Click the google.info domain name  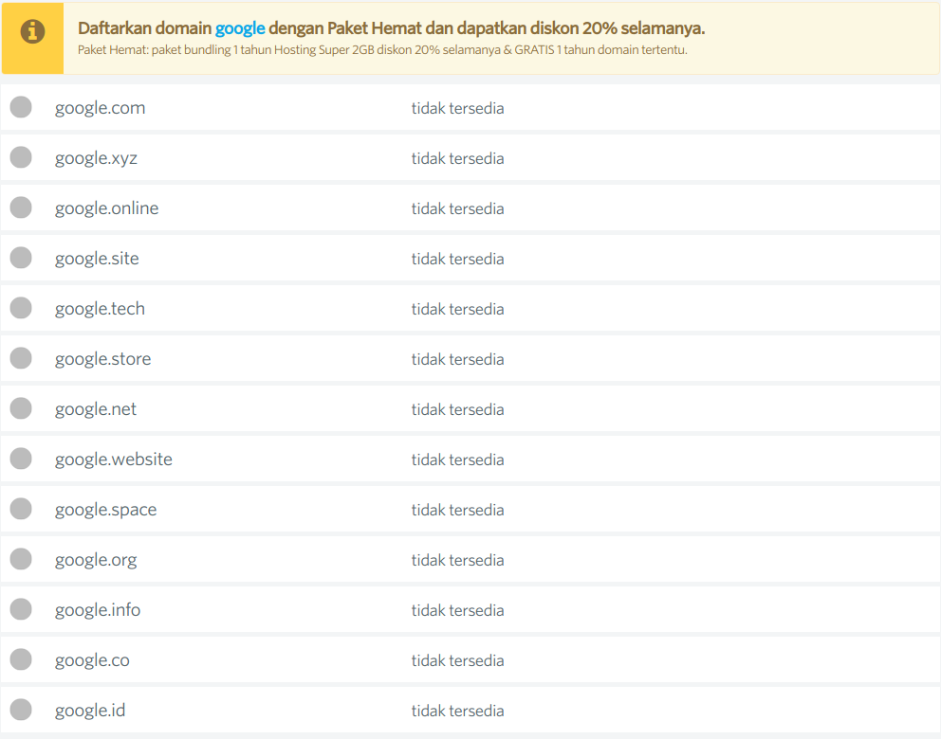click(x=98, y=610)
